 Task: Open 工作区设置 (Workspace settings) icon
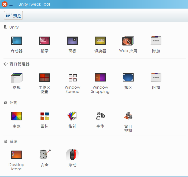[45, 78]
